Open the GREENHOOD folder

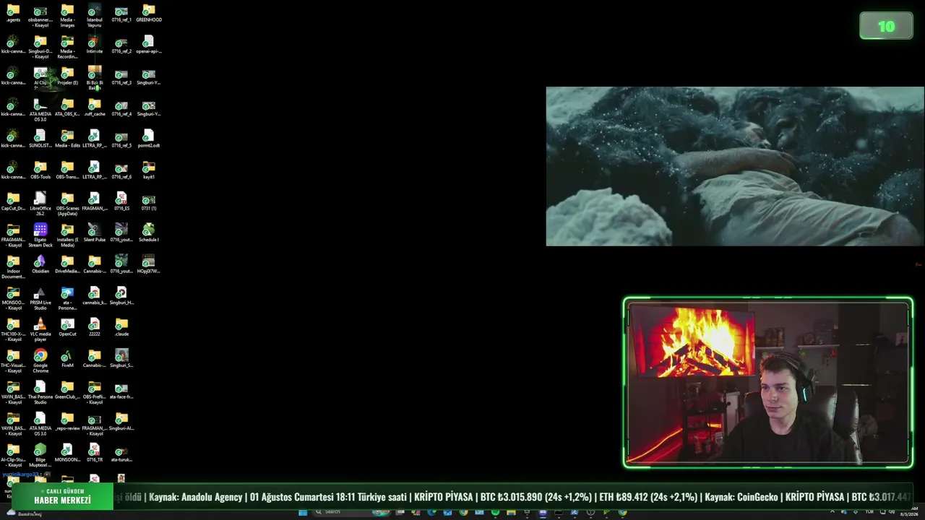[x=149, y=14]
